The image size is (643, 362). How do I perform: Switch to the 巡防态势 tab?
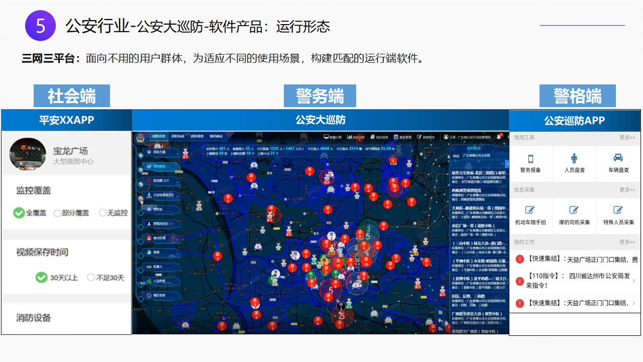[159, 136]
